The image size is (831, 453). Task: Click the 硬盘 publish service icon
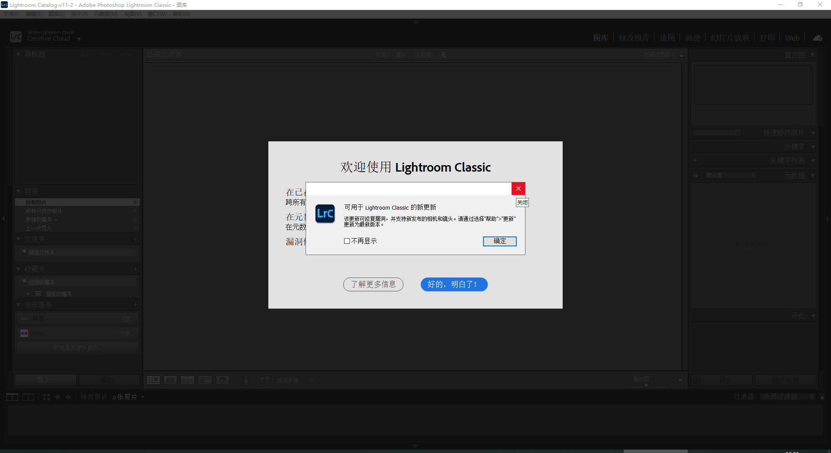coord(24,319)
